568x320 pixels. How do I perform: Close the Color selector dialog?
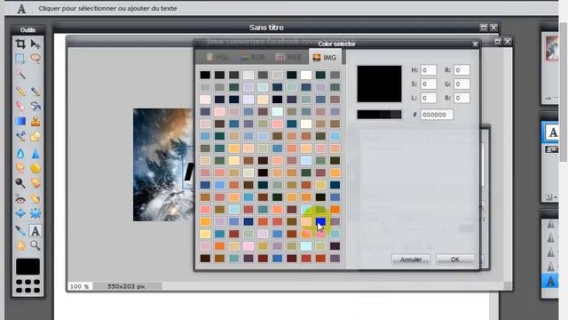tap(476, 44)
